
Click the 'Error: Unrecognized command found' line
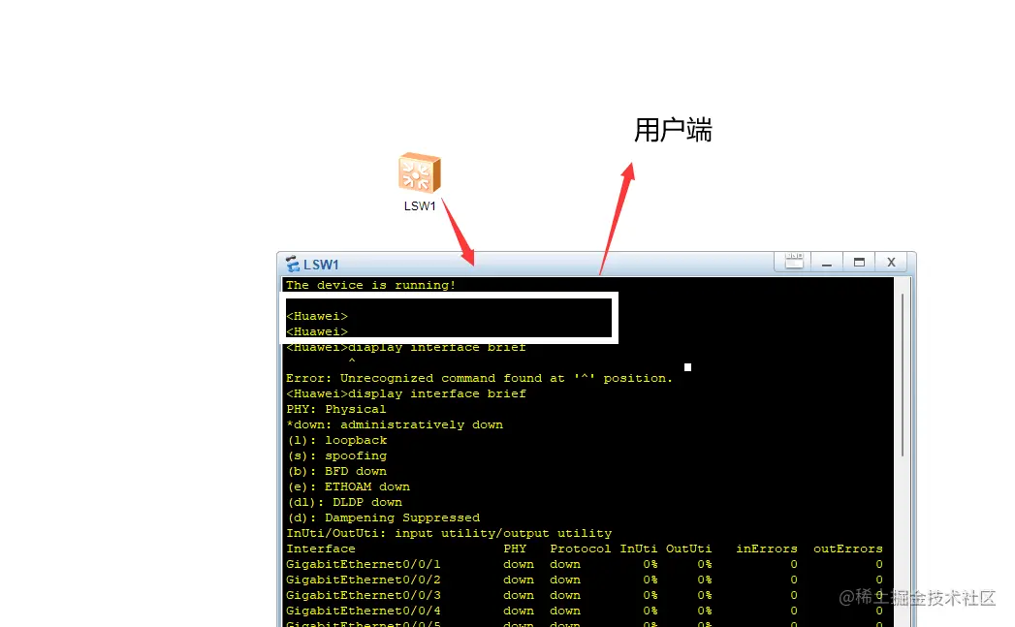(479, 379)
